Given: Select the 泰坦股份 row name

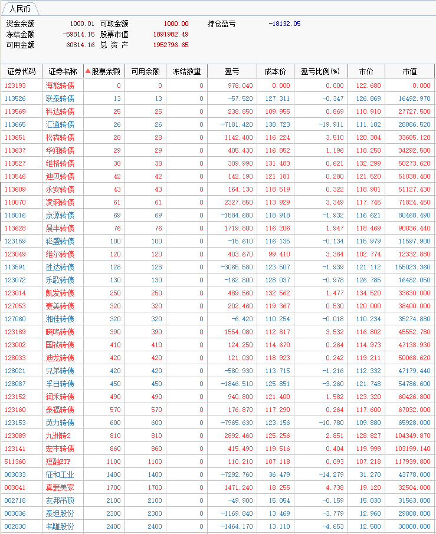Looking at the screenshot, I should point(60,513).
